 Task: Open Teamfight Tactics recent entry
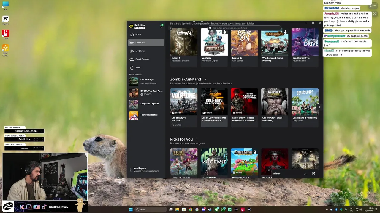146,115
